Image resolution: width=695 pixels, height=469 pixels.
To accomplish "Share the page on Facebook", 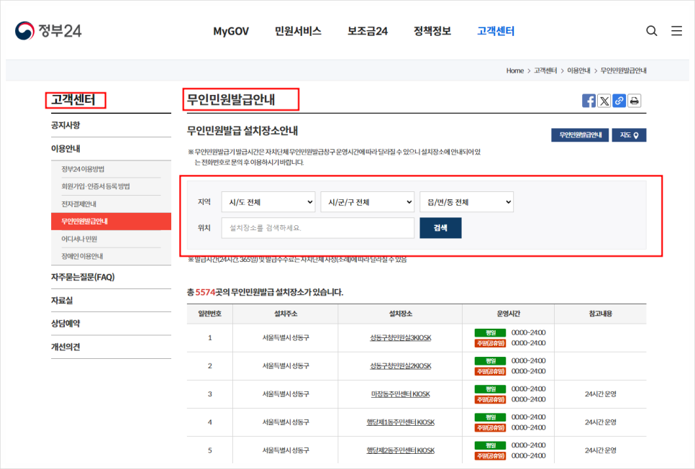I will coord(590,101).
